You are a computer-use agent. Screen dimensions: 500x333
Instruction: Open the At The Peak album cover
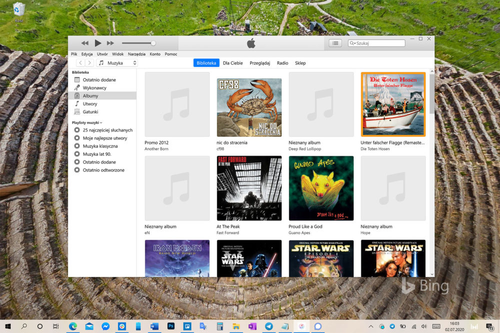click(x=249, y=188)
